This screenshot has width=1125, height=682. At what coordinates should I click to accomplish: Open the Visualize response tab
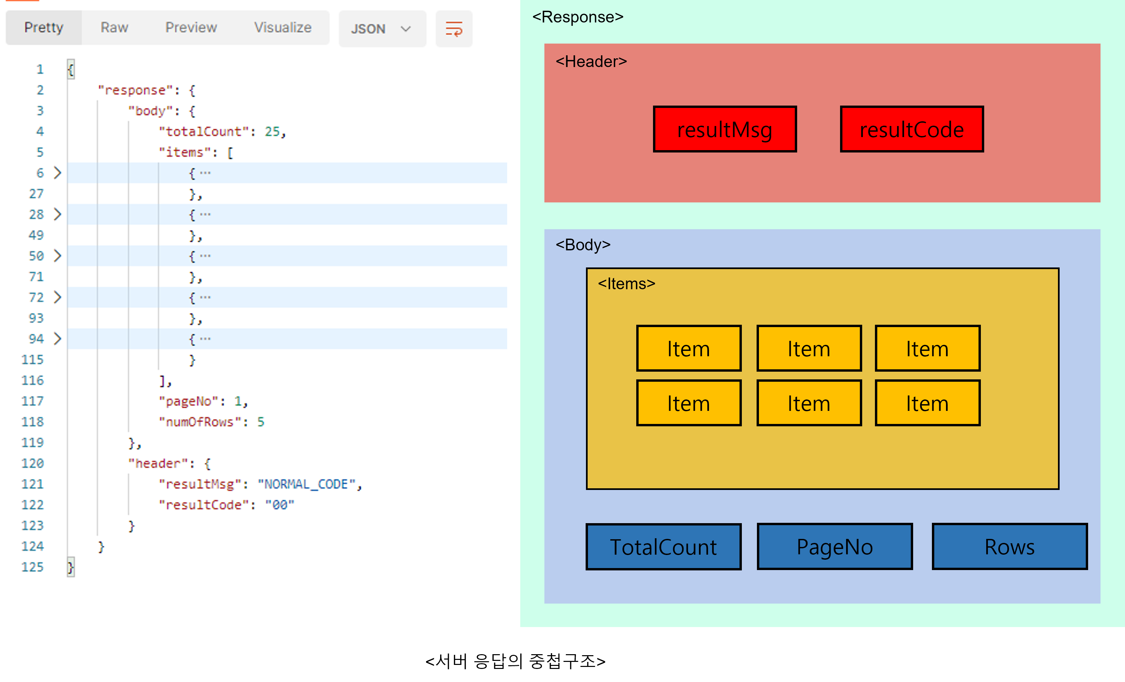point(283,28)
